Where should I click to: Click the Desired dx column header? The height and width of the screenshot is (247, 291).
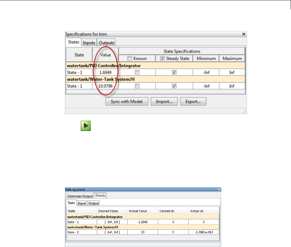173,211
